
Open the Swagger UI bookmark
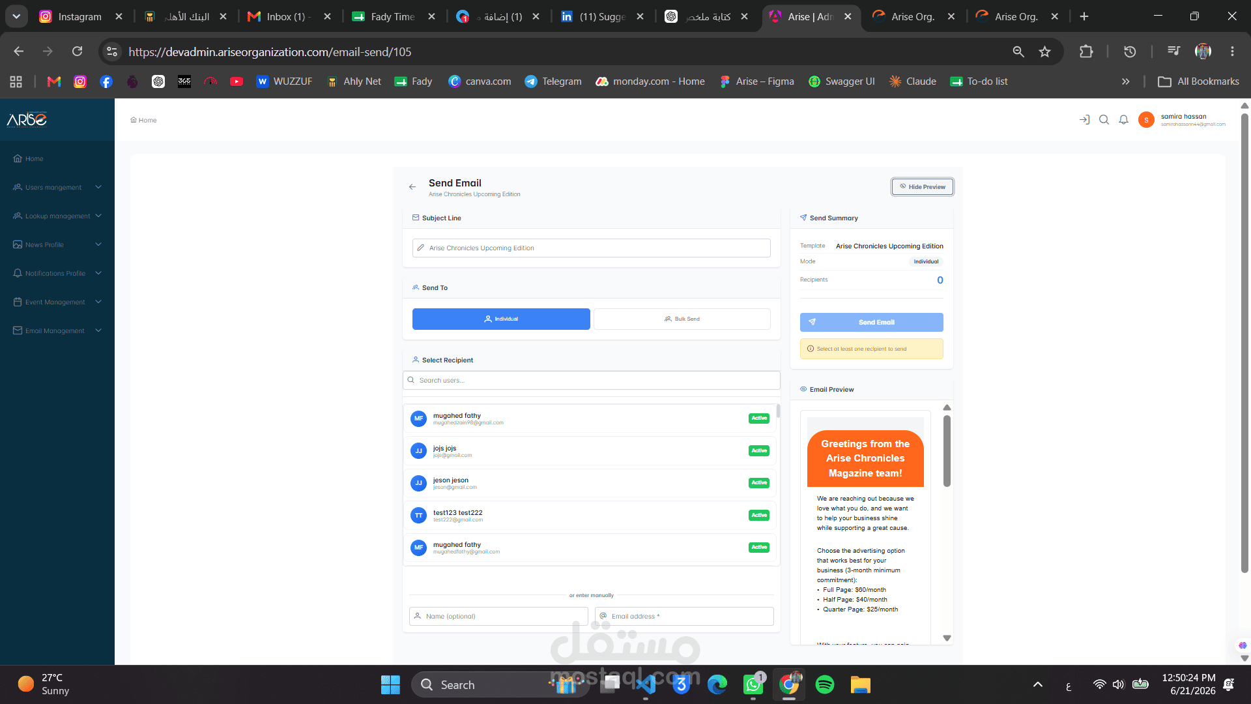click(x=841, y=81)
